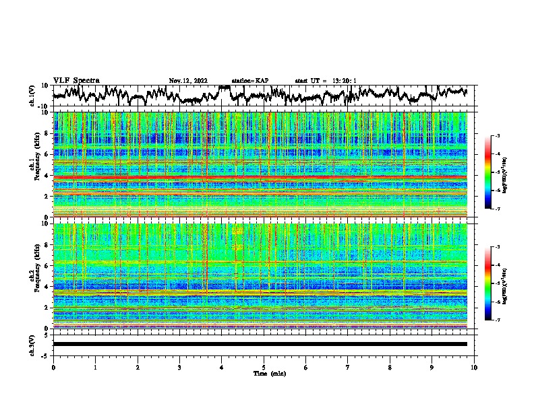The height and width of the screenshot is (412, 534).
Task: Click the ch.2 "Frequency (kHz)" axis label
Action: [x=37, y=268]
